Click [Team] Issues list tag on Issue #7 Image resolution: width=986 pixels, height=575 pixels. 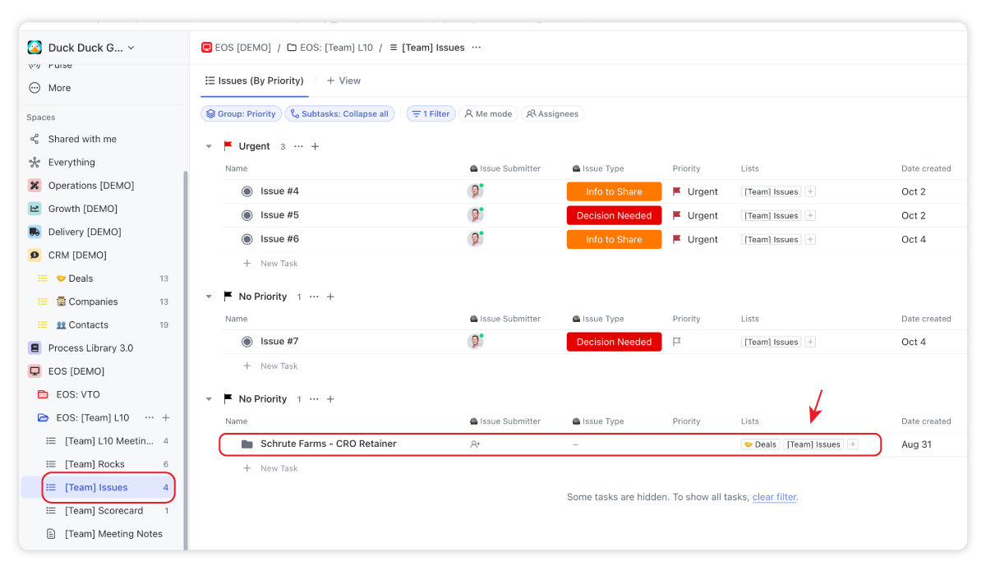[x=772, y=342]
